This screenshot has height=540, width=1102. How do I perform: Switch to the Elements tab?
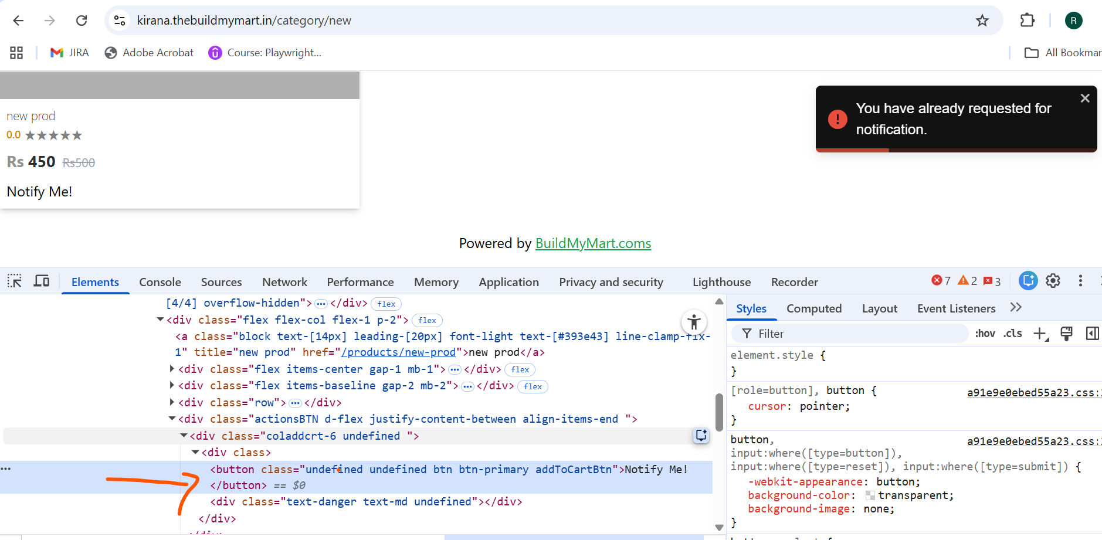click(95, 282)
